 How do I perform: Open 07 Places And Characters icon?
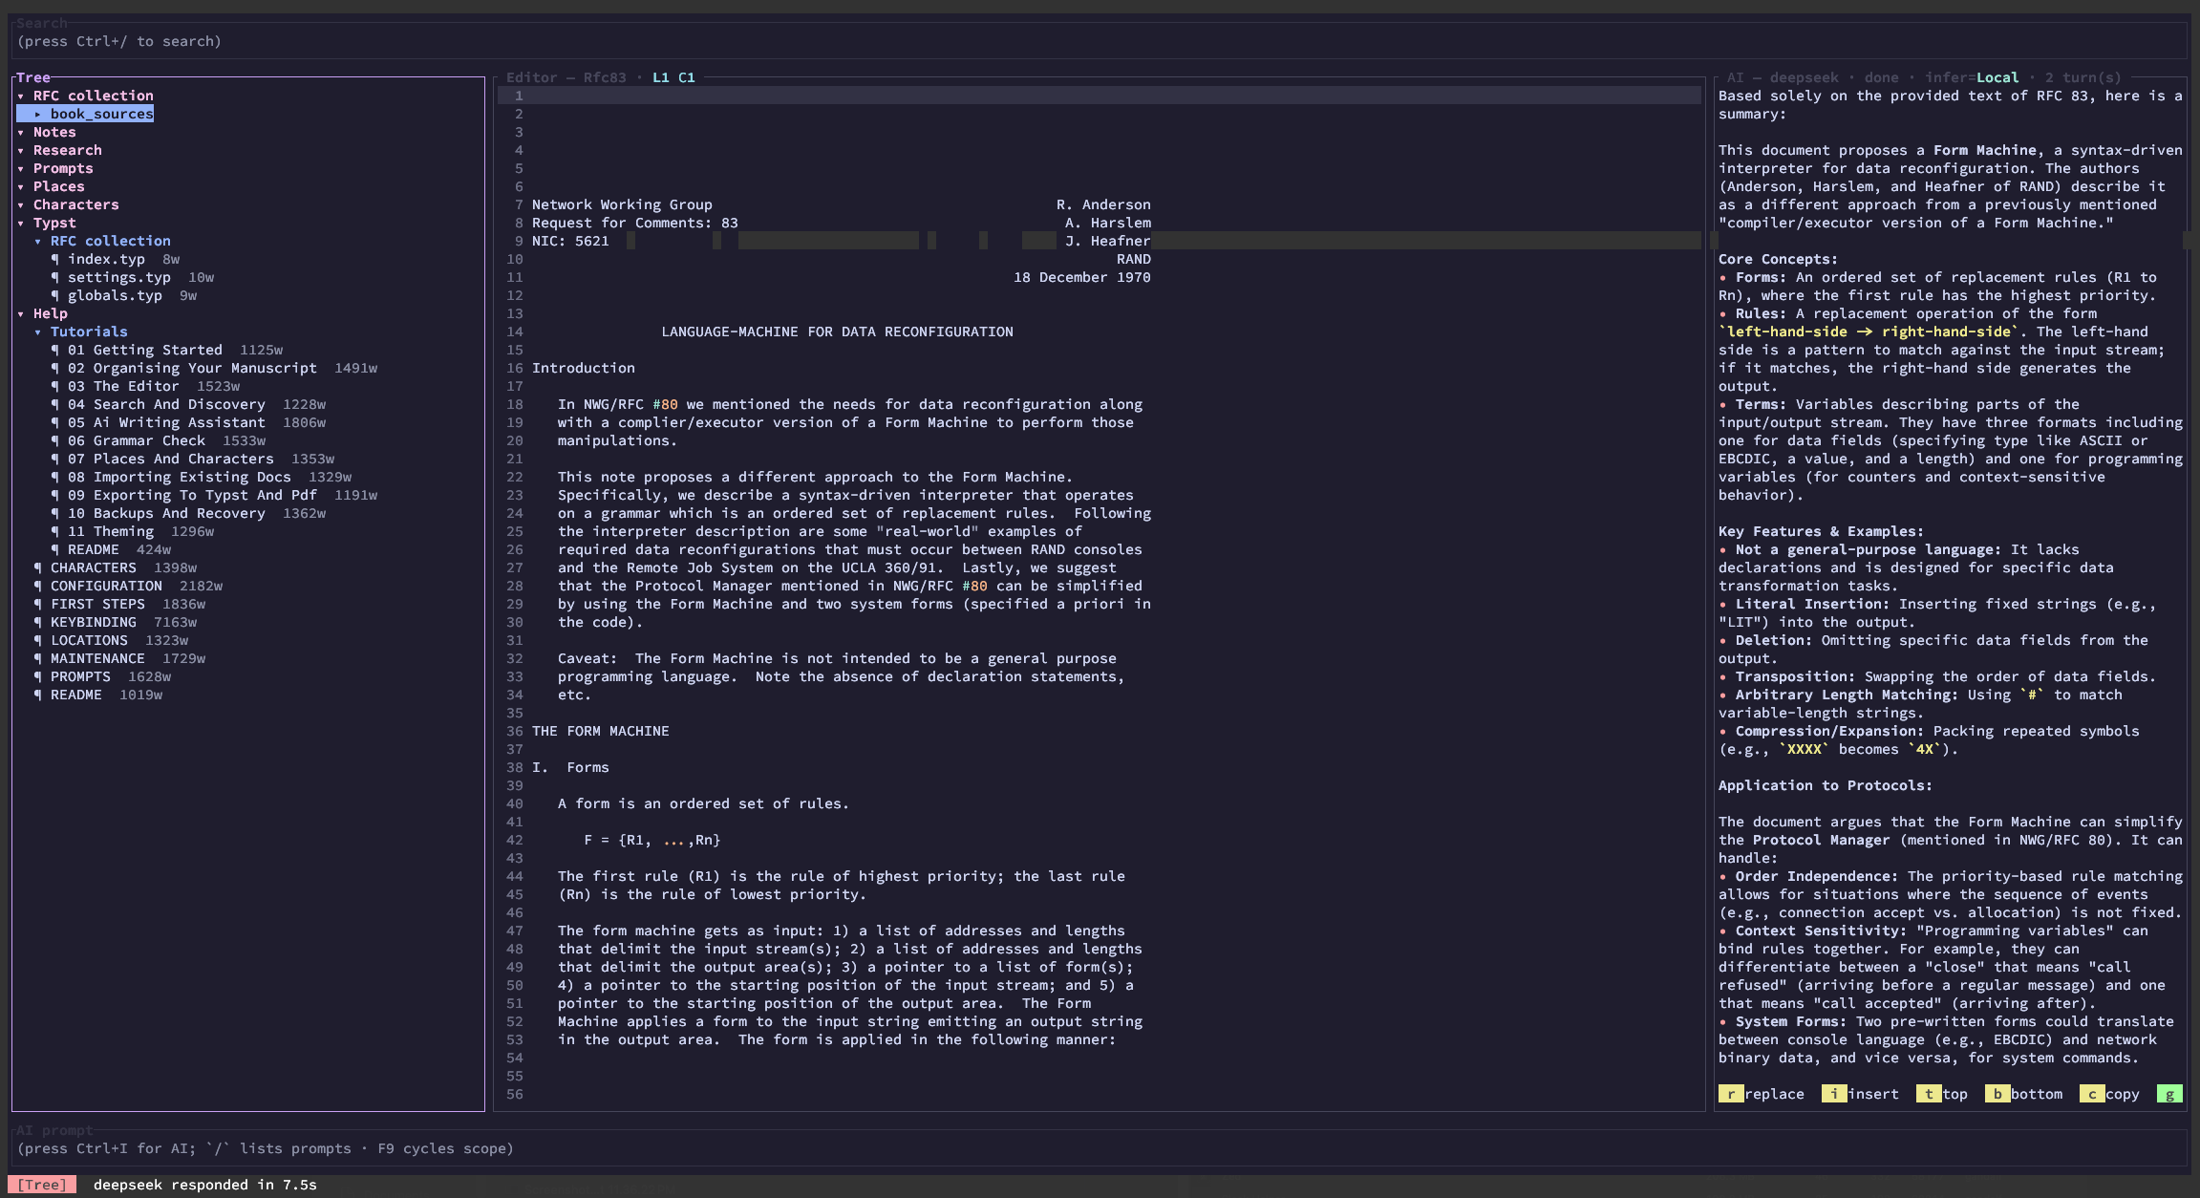(x=54, y=459)
